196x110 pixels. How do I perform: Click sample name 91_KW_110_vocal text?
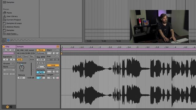click(25, 50)
